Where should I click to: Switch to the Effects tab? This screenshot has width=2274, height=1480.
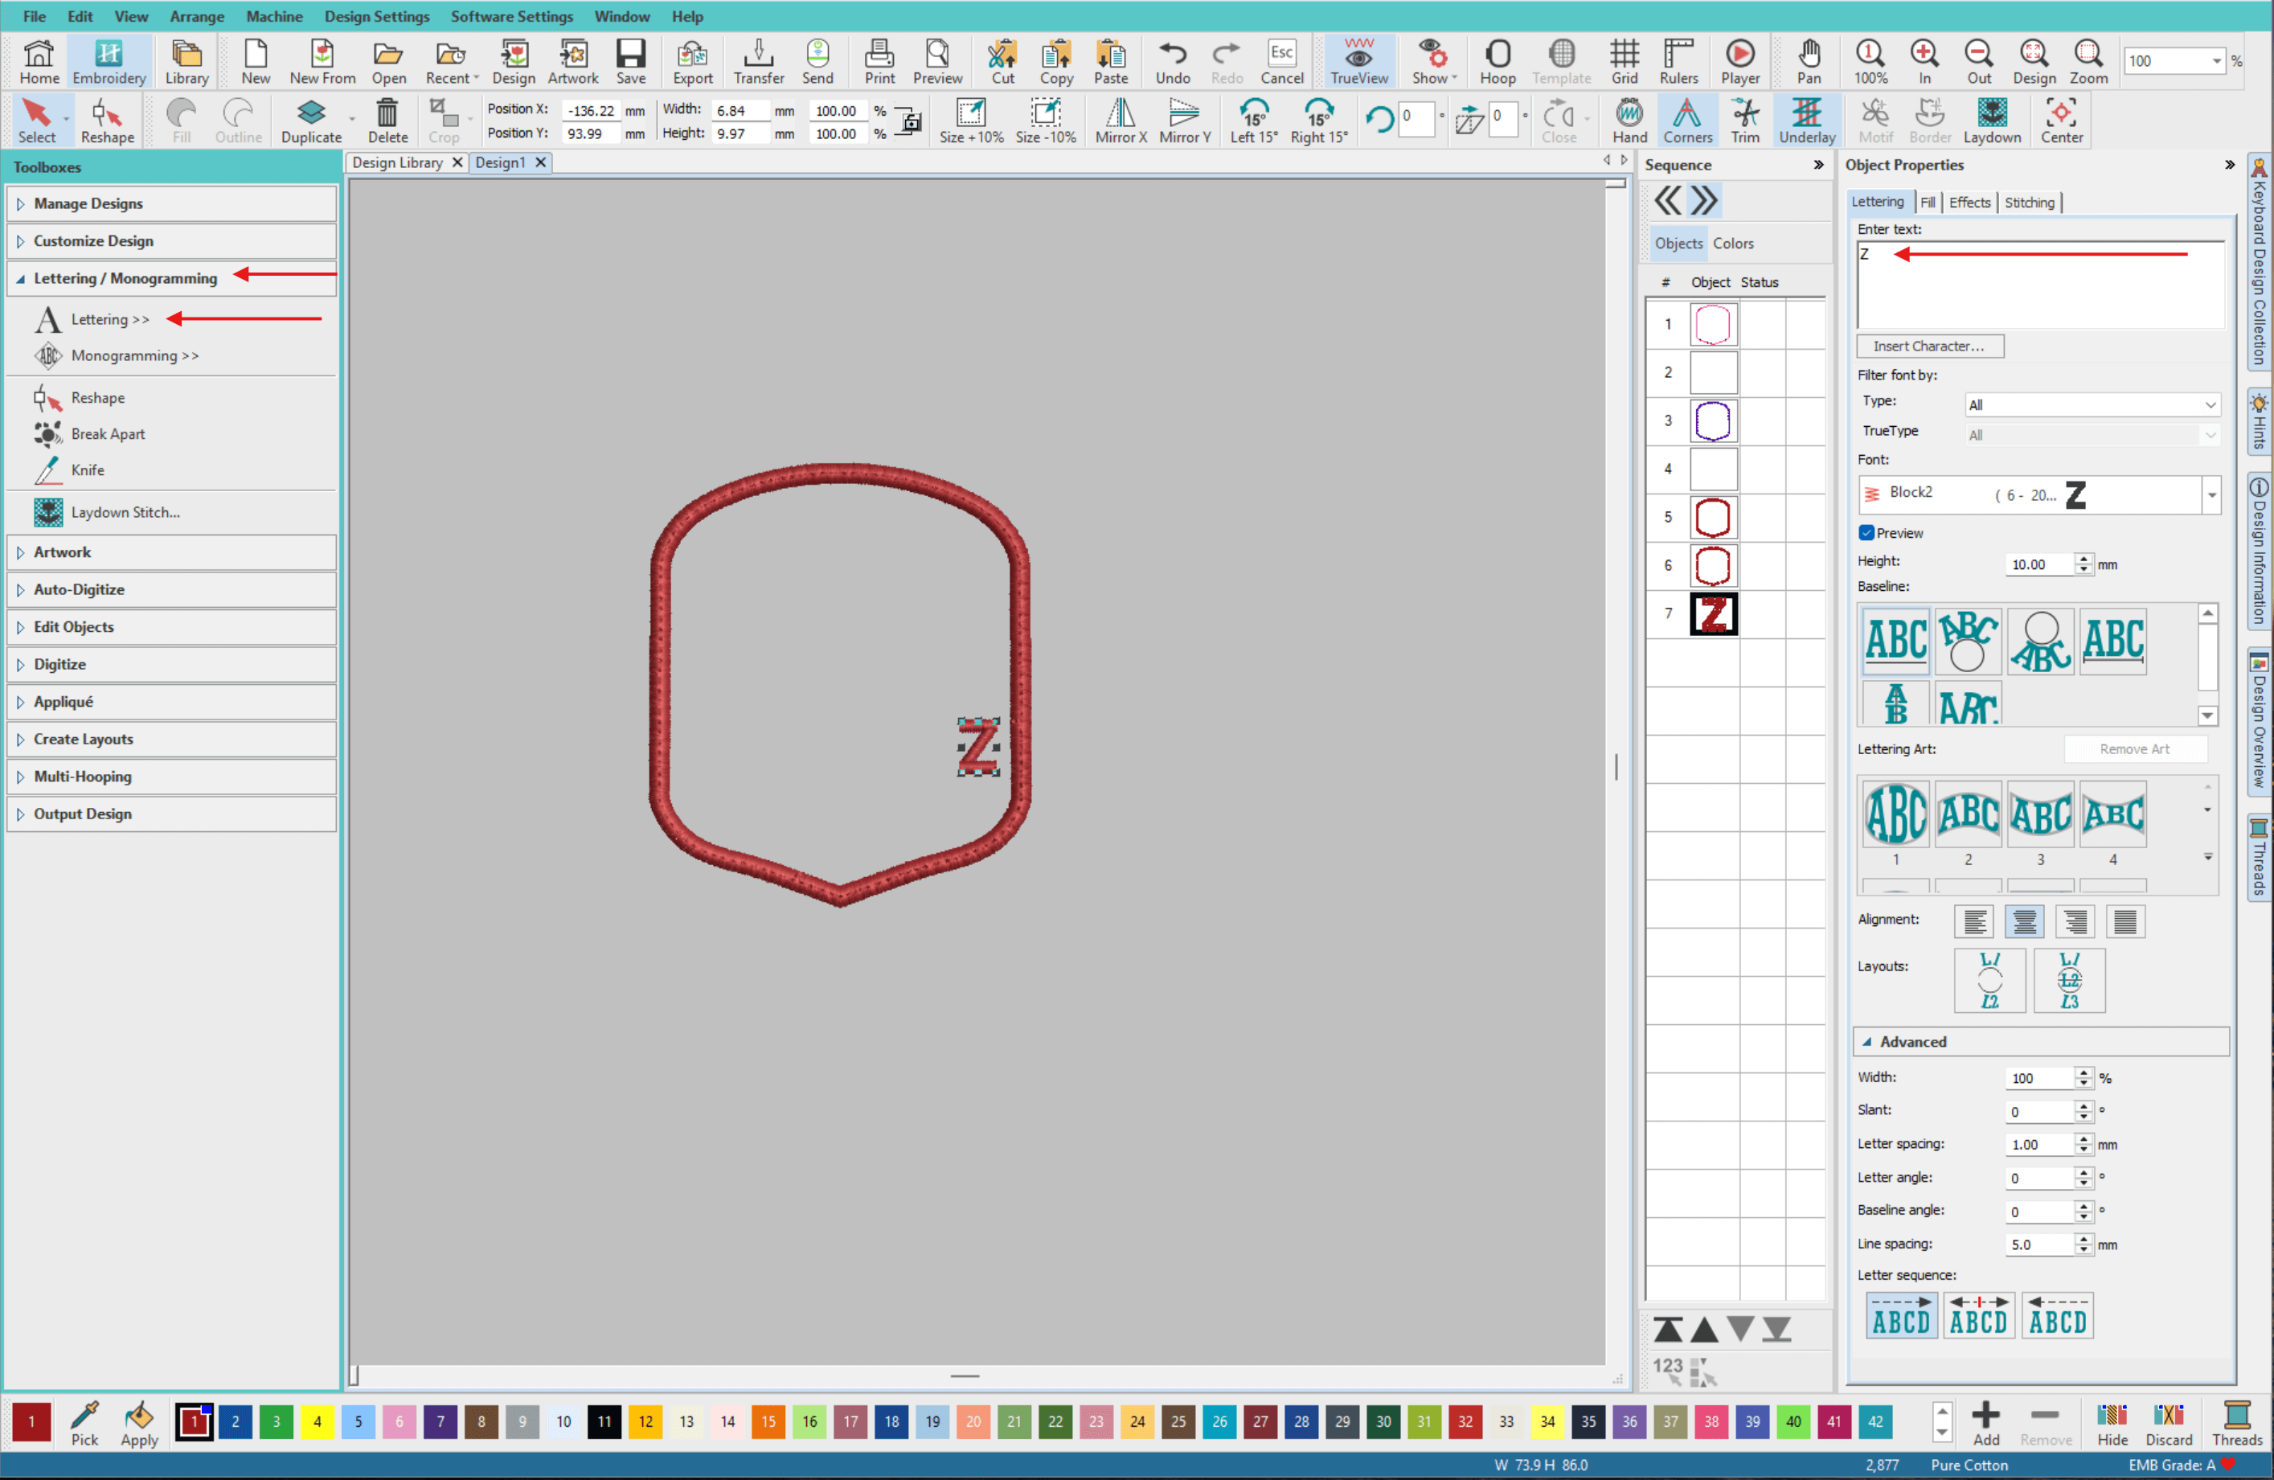tap(1969, 203)
